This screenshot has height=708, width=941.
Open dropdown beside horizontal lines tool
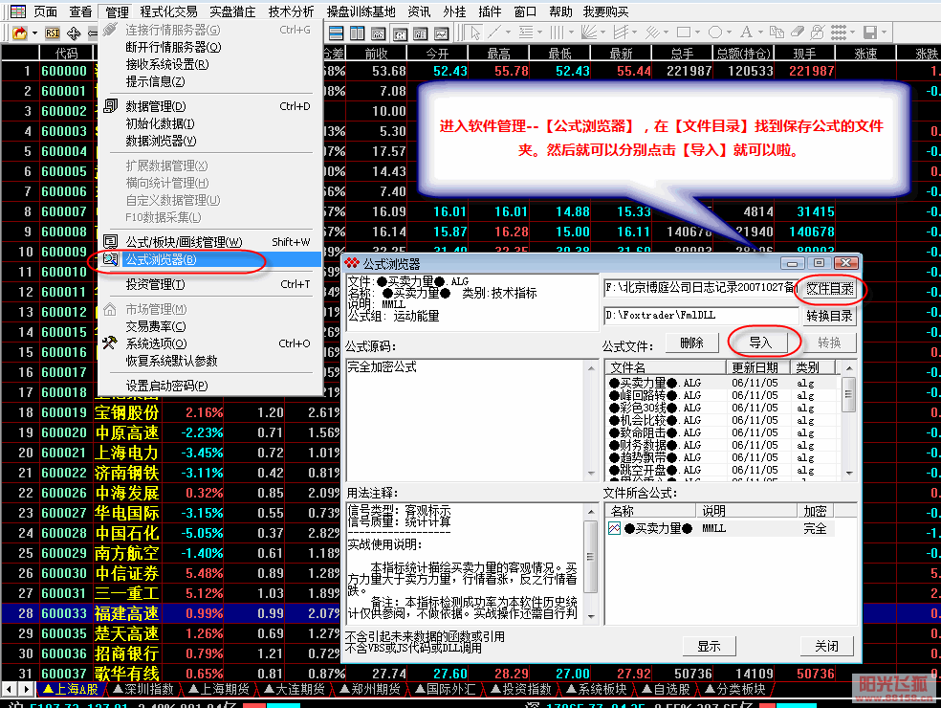539,33
